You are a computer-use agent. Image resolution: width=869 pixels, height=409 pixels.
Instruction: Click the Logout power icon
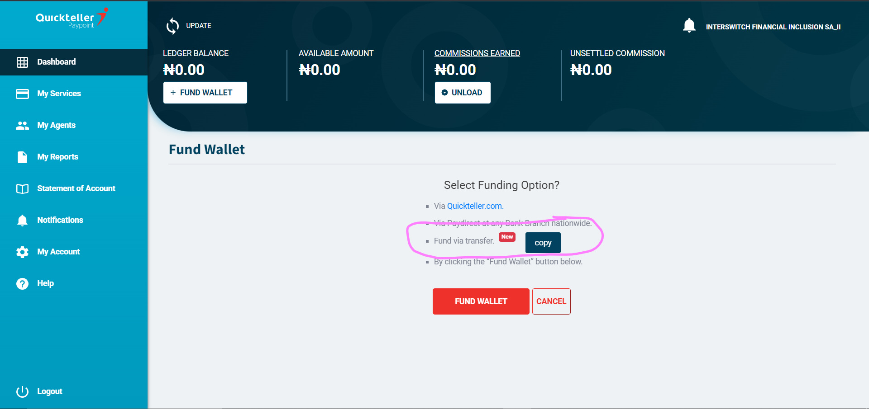pos(22,391)
